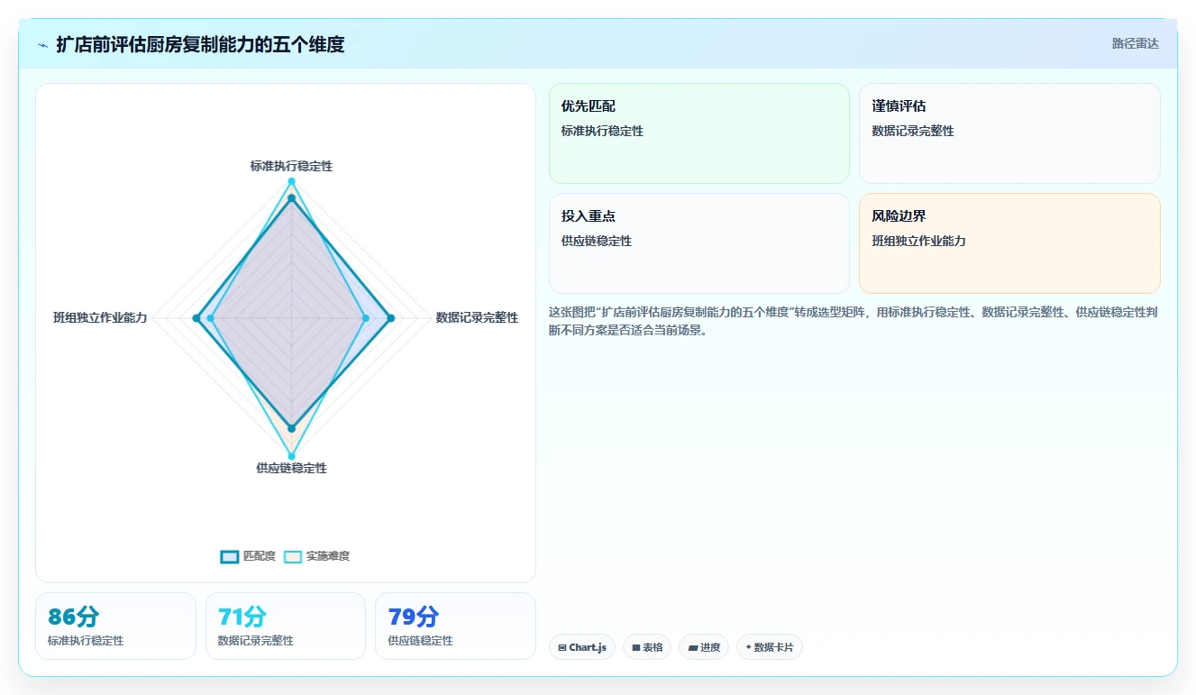This screenshot has width=1196, height=695.
Task: Click the description paragraph starting with 这张图把
Action: [854, 321]
